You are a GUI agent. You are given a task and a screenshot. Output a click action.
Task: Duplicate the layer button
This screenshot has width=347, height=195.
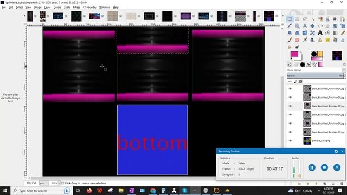[325, 184]
